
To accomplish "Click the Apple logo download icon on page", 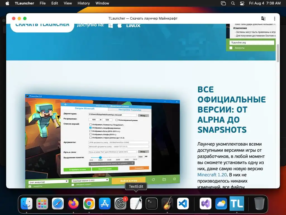I will pyautogui.click(x=120, y=25).
